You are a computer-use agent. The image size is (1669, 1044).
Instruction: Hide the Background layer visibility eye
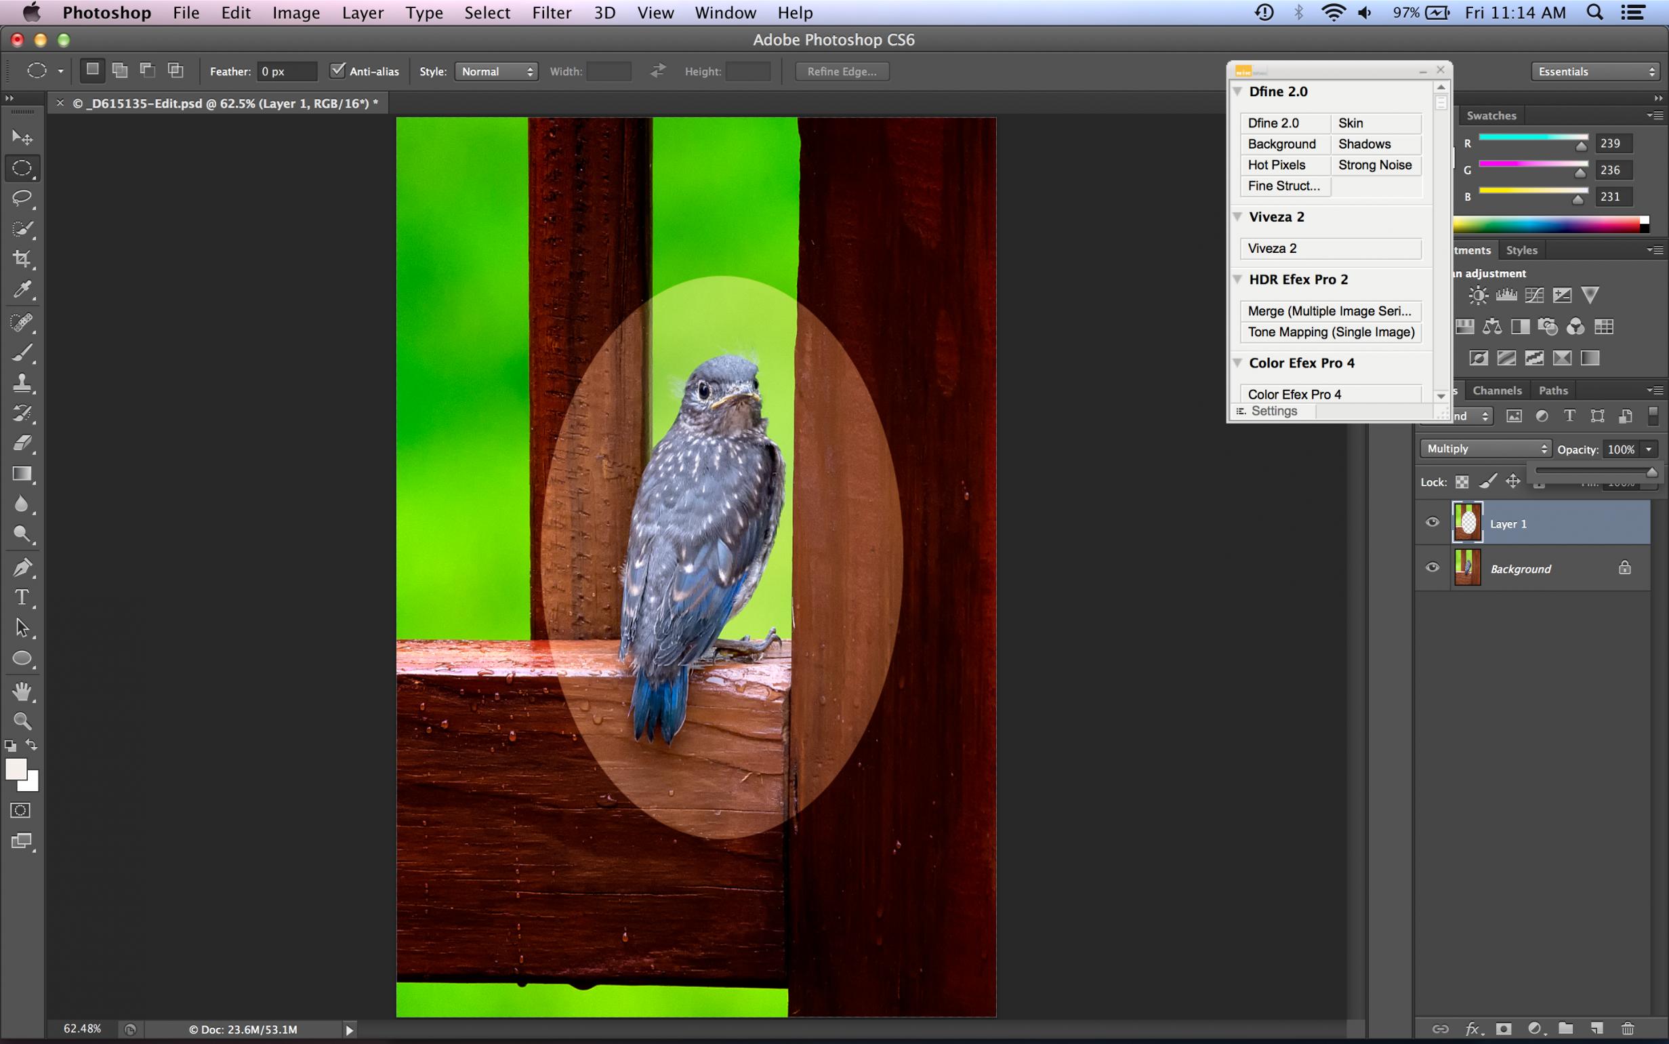click(1433, 567)
